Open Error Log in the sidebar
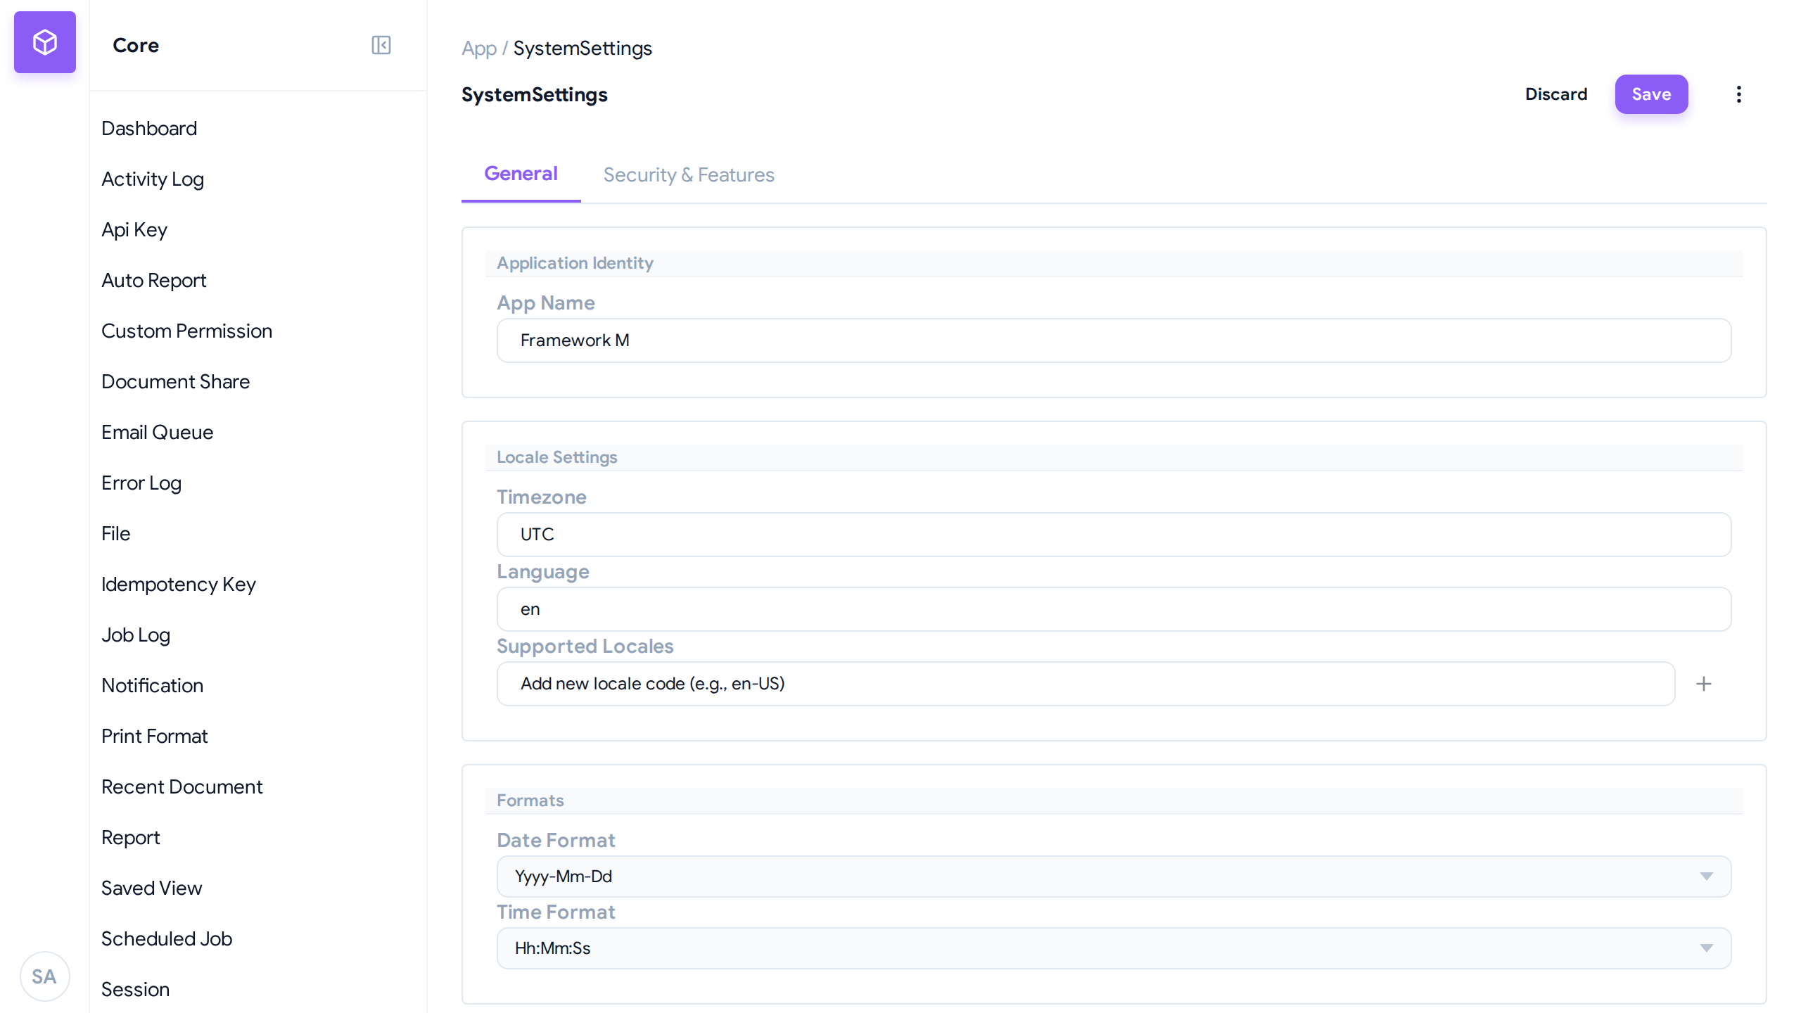Viewport: 1801px width, 1013px height. (x=141, y=483)
